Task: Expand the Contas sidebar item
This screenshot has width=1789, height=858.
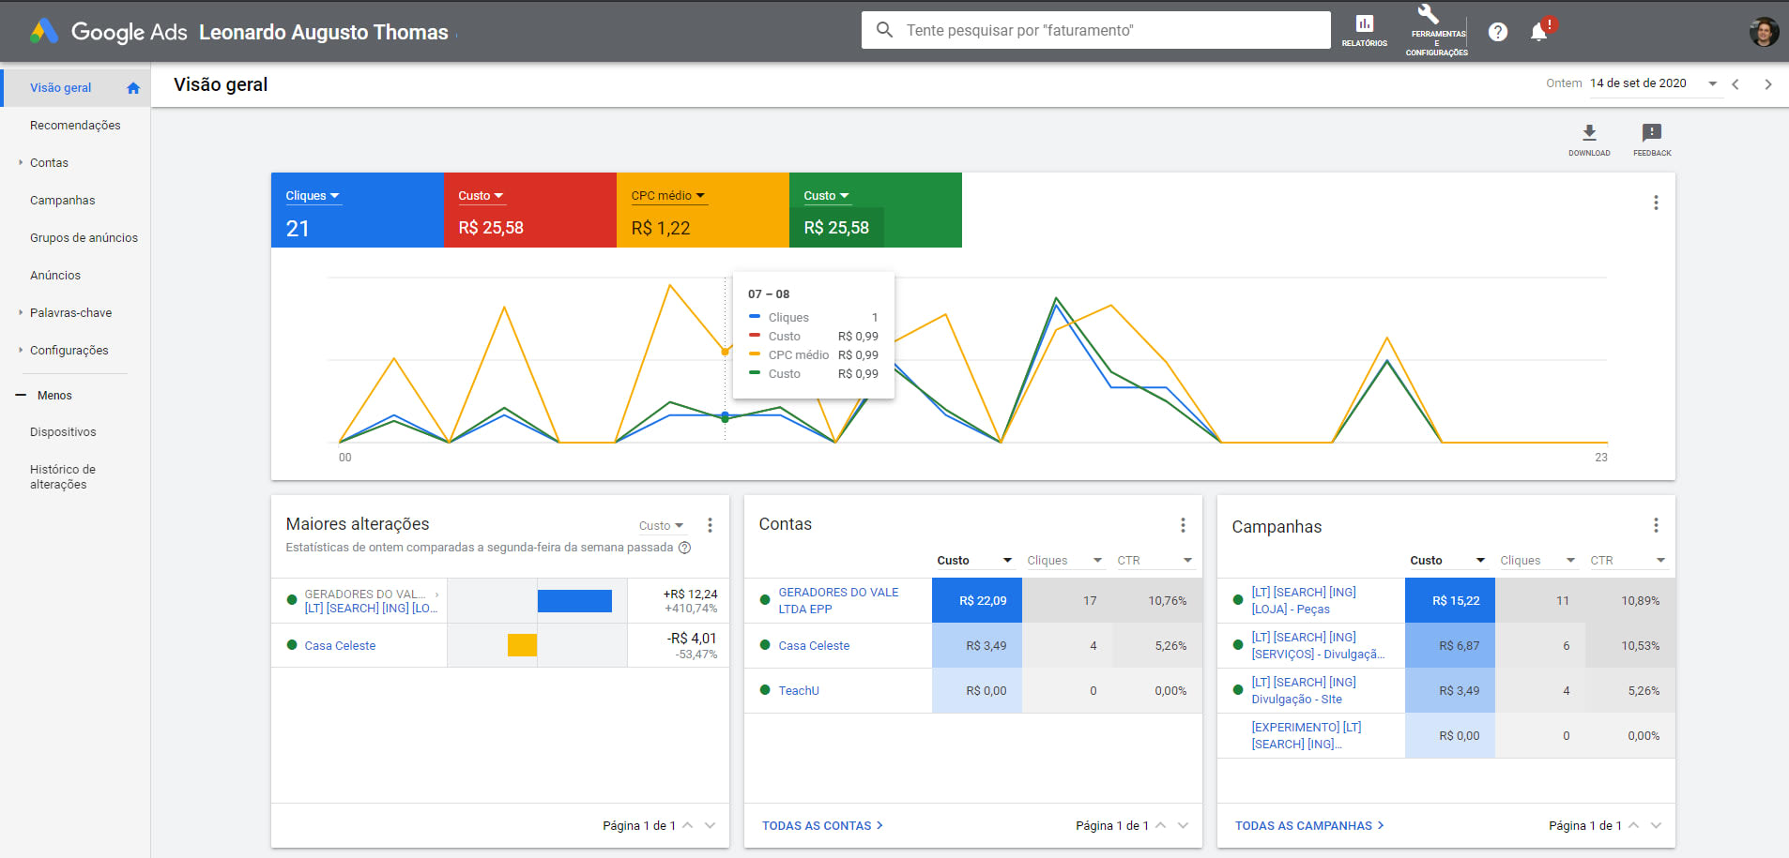Action: [x=49, y=163]
